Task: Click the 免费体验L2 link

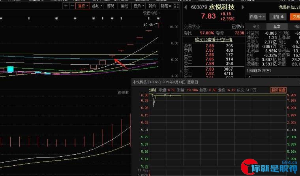Action: pyautogui.click(x=289, y=7)
